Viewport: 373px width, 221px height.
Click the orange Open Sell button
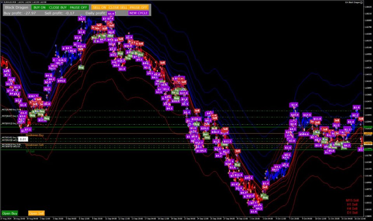37,213
